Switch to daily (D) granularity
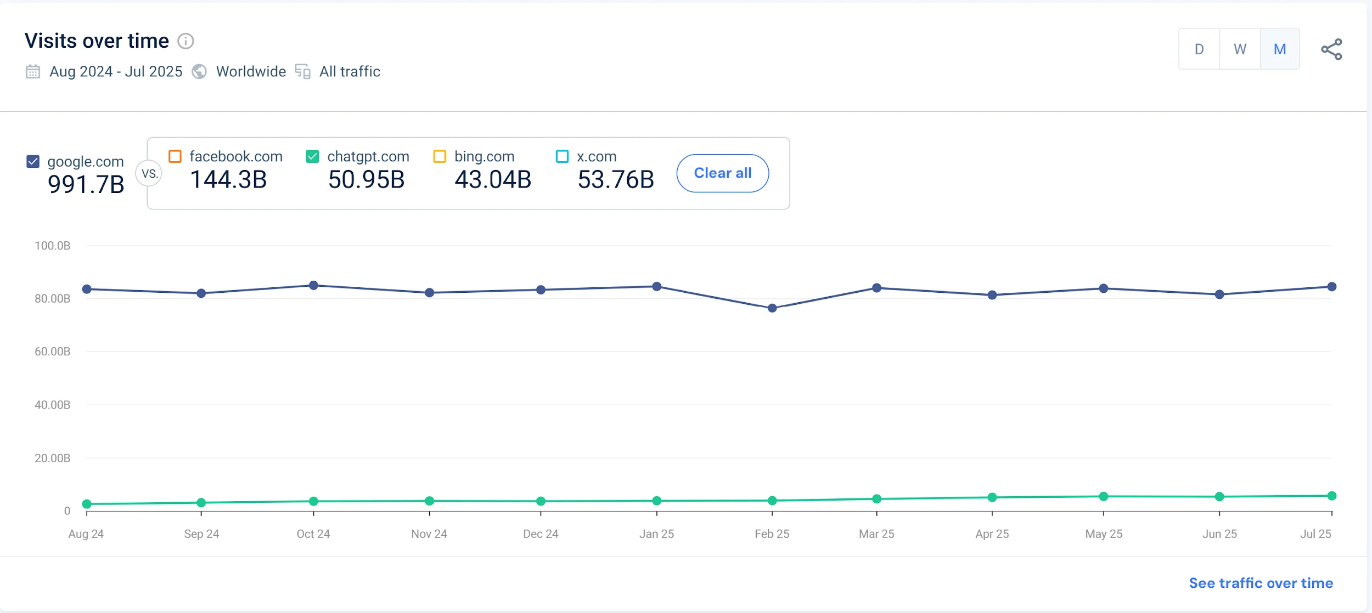 [x=1199, y=49]
